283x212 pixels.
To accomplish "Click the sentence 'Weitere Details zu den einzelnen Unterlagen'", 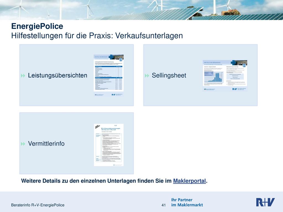I will [x=79, y=181].
